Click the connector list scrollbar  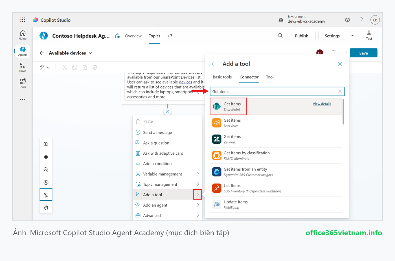(343, 111)
